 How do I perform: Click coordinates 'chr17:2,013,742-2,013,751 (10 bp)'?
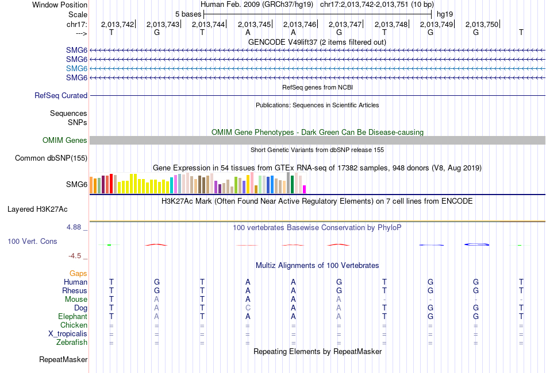377,5
